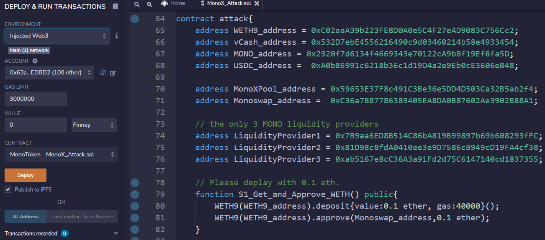Click the vCash_address declaration line
The width and height of the screenshot is (545, 240).
[357, 42]
